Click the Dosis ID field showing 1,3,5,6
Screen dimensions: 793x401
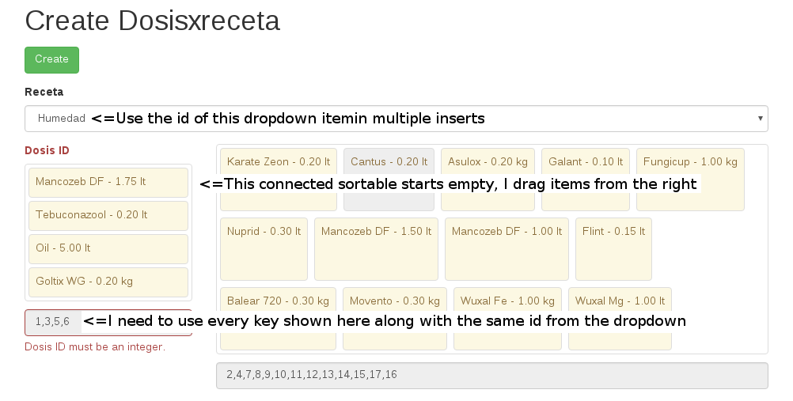click(52, 322)
